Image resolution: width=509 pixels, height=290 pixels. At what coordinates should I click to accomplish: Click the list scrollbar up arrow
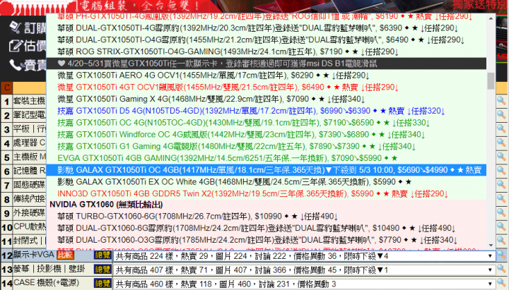(491, 18)
